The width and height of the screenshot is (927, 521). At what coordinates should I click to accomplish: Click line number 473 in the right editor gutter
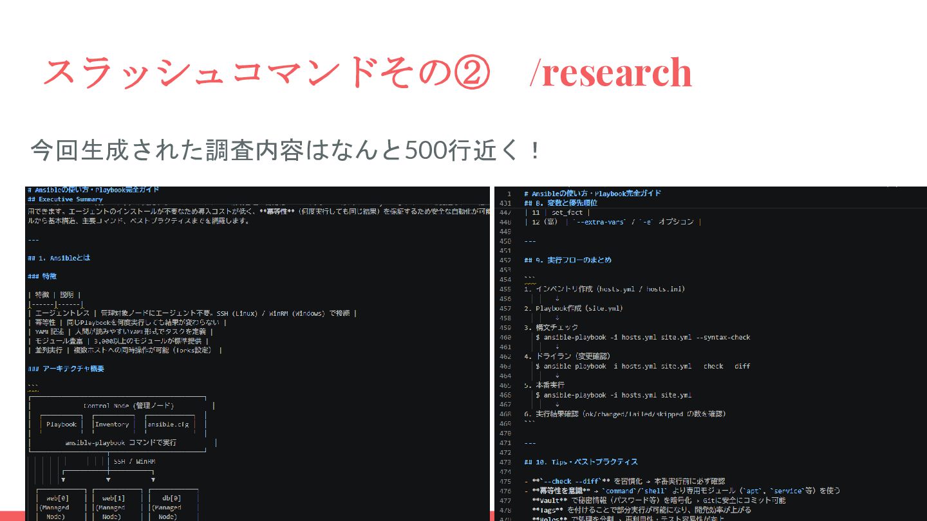pos(506,462)
